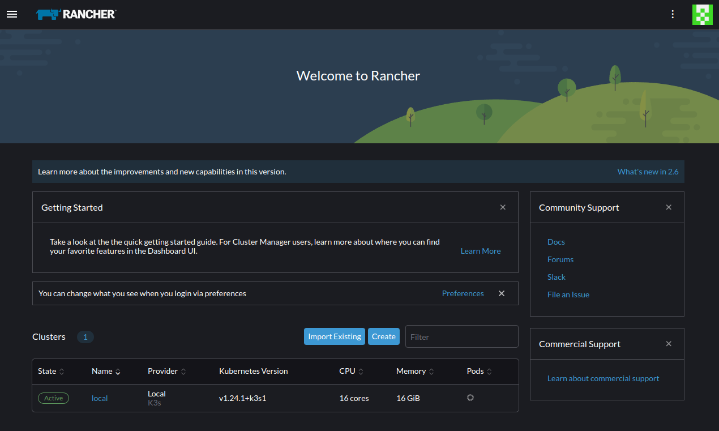Click the Welcome to Rancher heading
Image resolution: width=719 pixels, height=431 pixels.
358,76
